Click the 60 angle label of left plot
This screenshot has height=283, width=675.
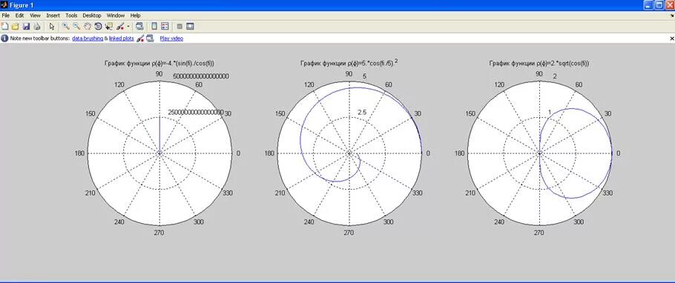199,84
